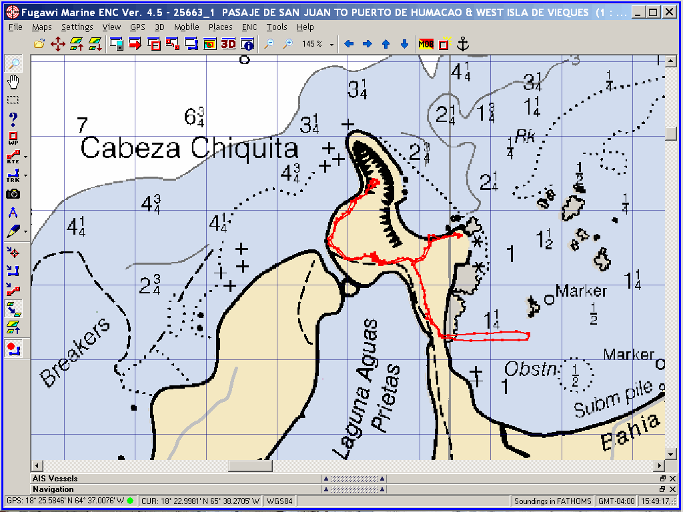The image size is (683, 512).
Task: Trigger the MOB man-overboard button
Action: [x=426, y=44]
